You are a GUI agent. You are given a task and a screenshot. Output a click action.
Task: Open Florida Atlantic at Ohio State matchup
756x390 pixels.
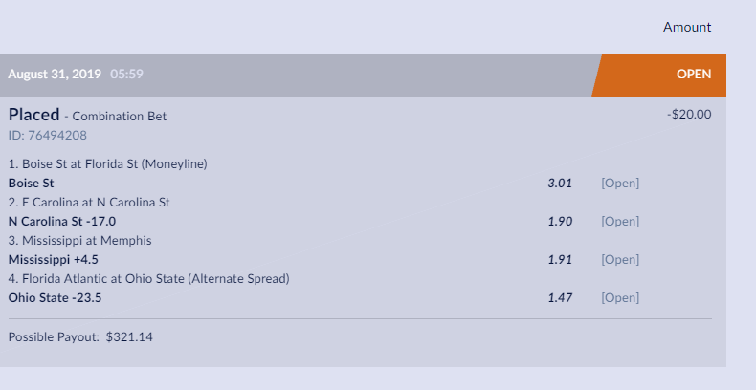148,279
